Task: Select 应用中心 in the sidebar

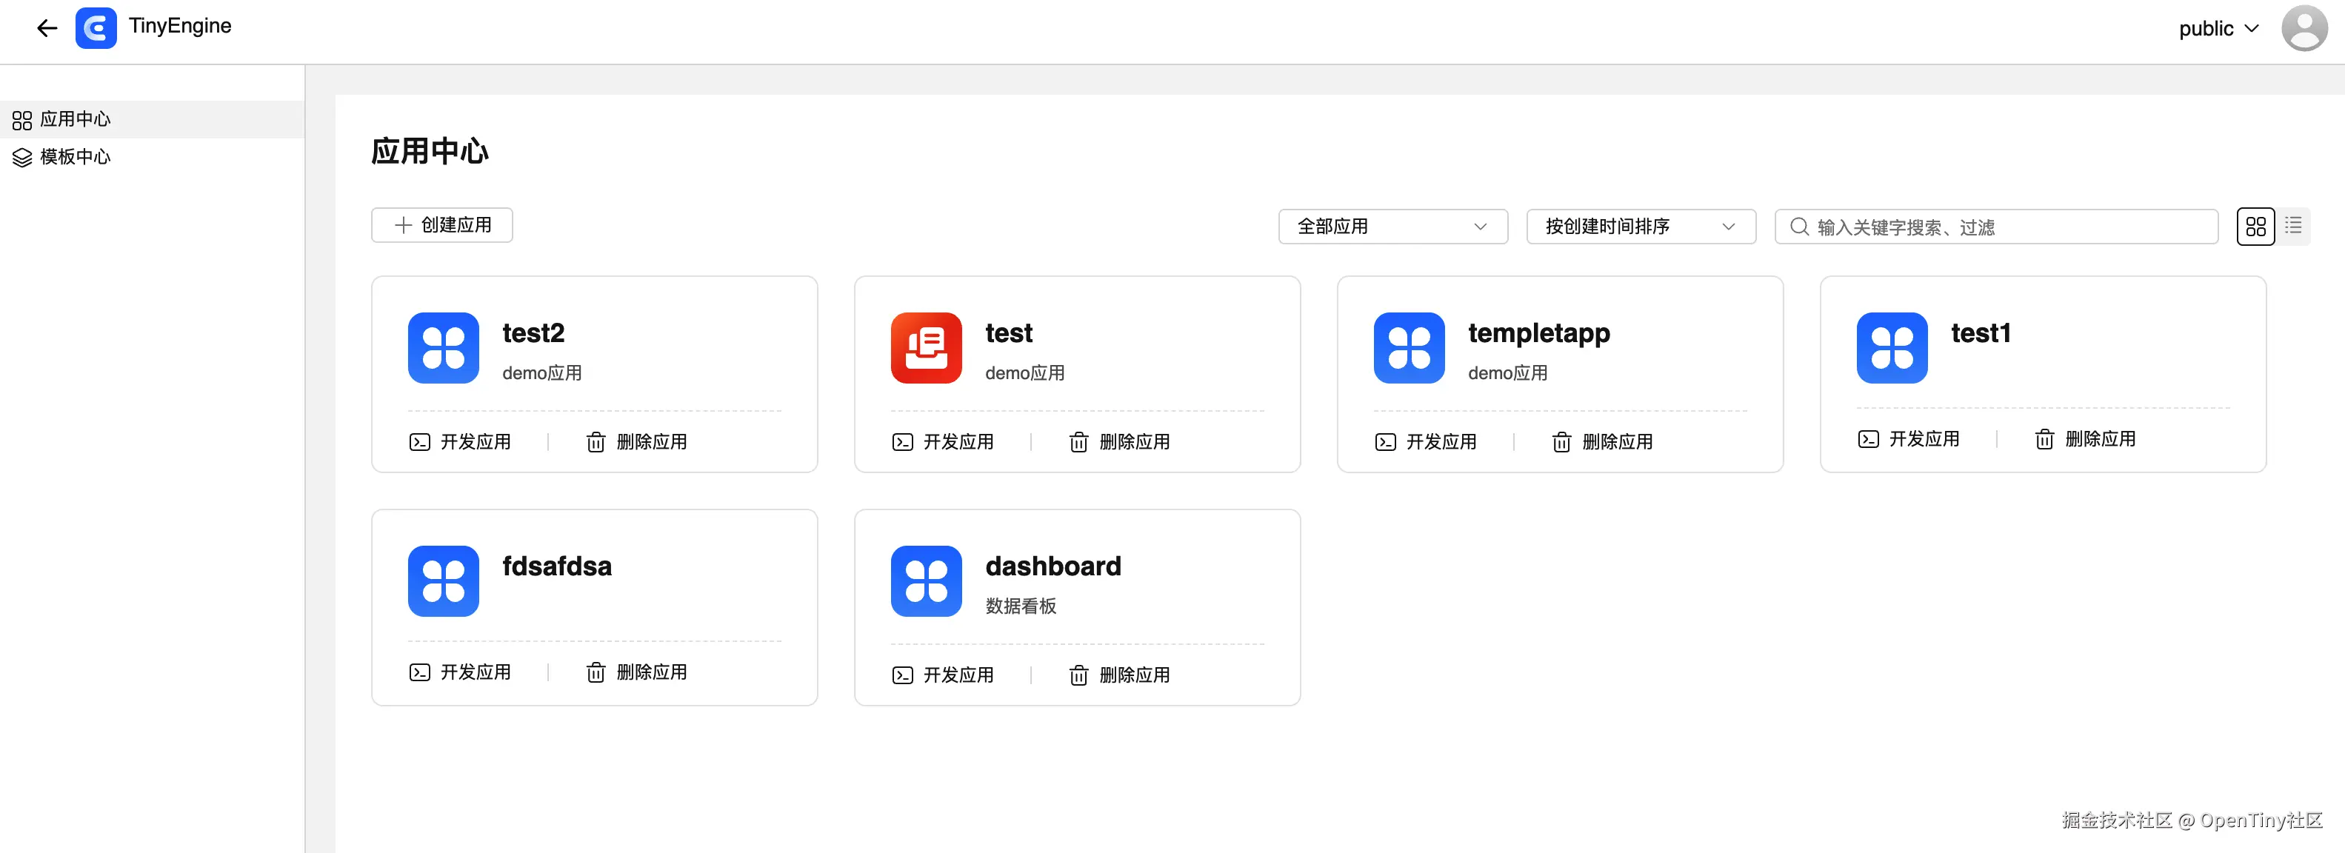Action: [75, 119]
